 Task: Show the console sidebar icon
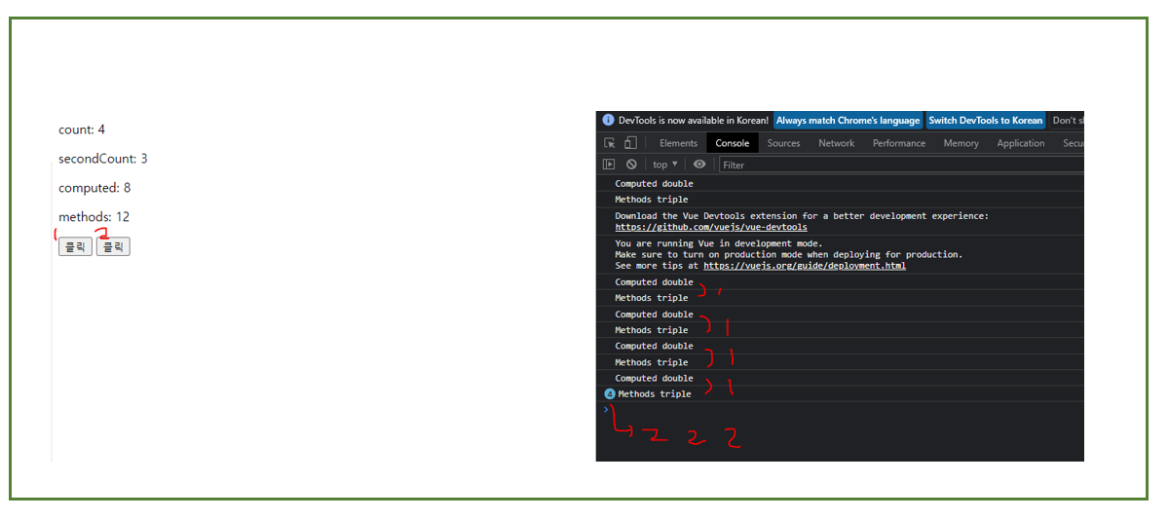(609, 165)
